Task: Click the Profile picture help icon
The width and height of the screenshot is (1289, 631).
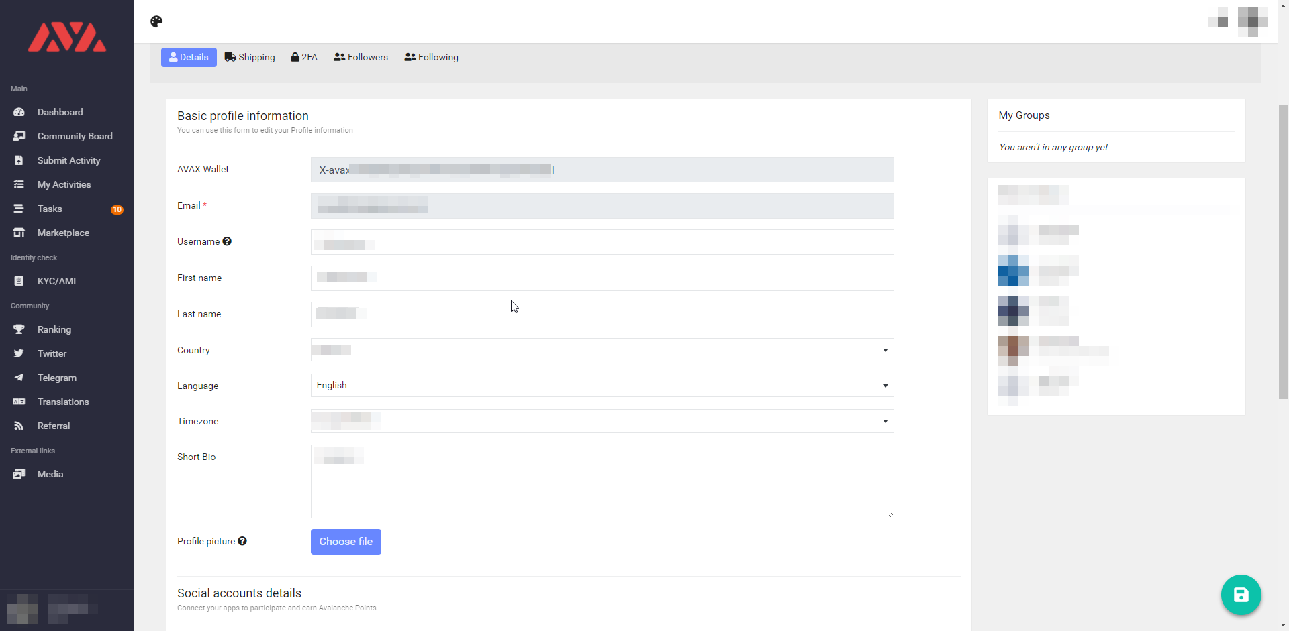Action: [242, 541]
